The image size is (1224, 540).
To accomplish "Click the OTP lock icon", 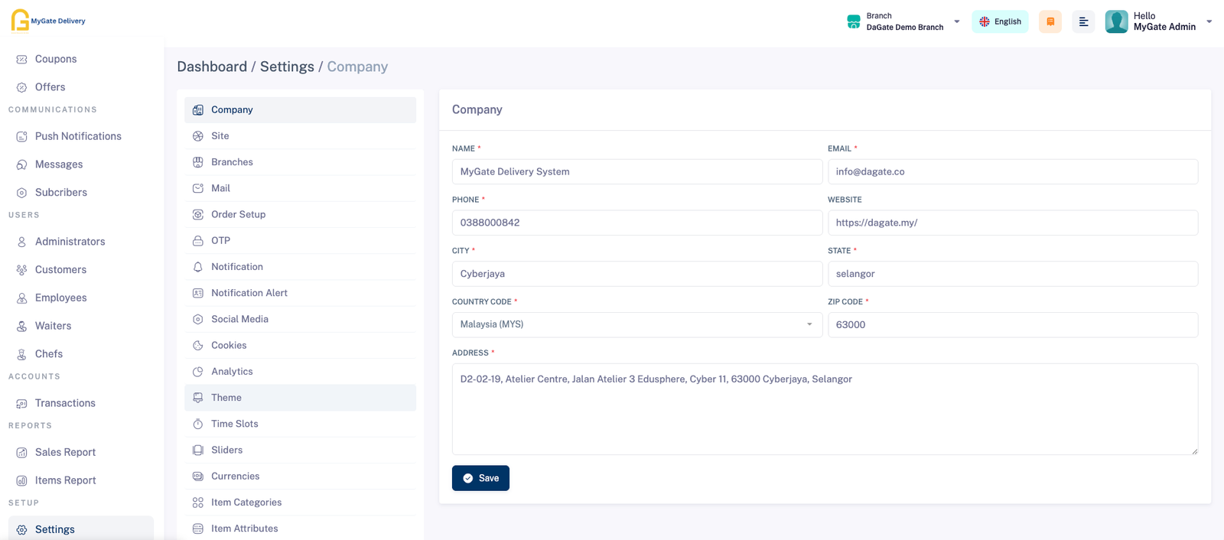I will (198, 241).
